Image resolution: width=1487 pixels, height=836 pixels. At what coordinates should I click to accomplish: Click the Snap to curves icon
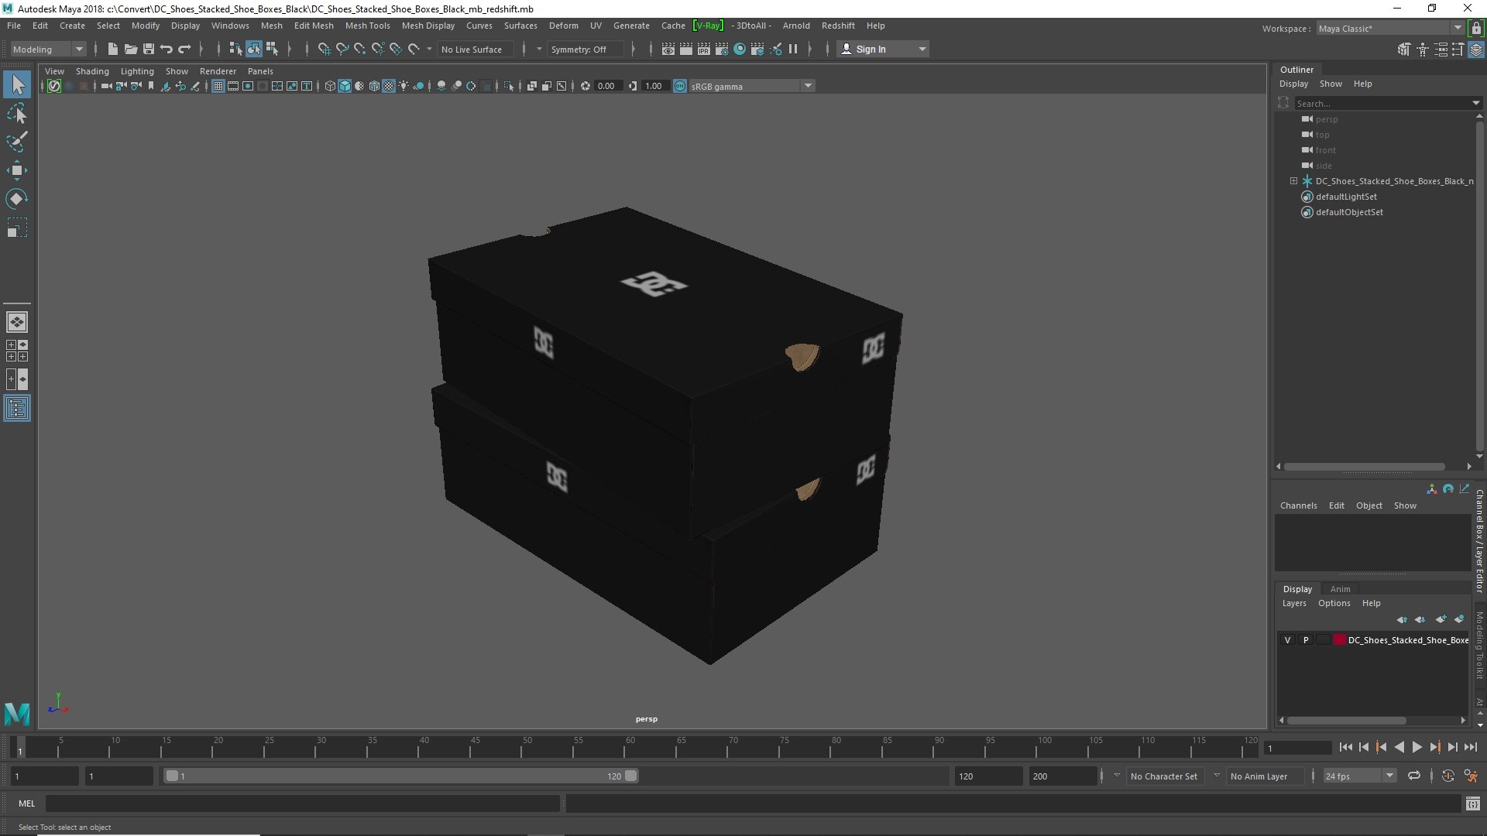pyautogui.click(x=342, y=49)
